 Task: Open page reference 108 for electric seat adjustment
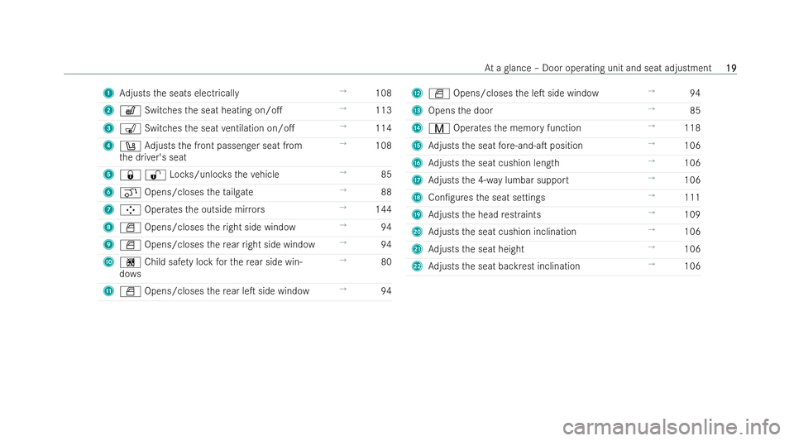(383, 93)
